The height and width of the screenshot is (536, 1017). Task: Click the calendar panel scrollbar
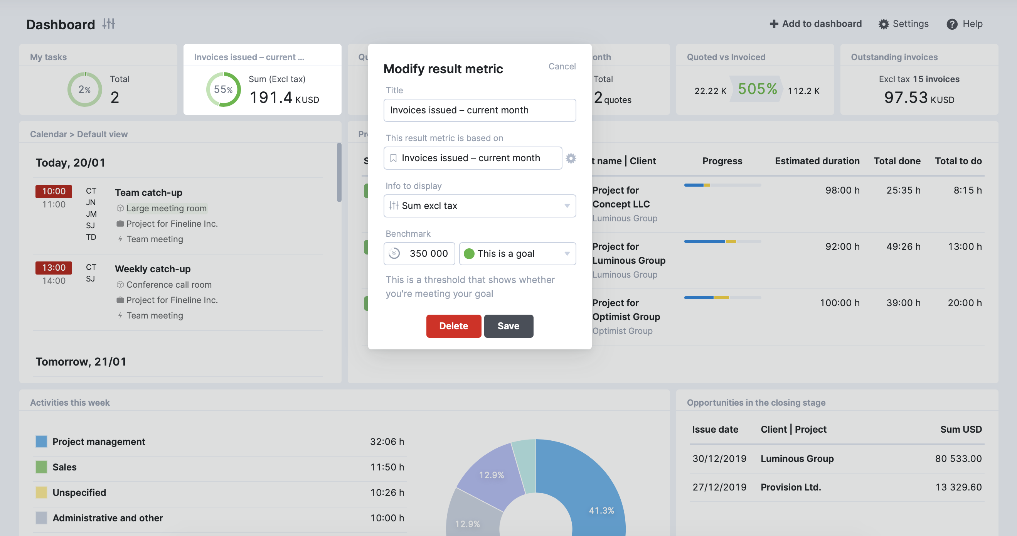(339, 172)
